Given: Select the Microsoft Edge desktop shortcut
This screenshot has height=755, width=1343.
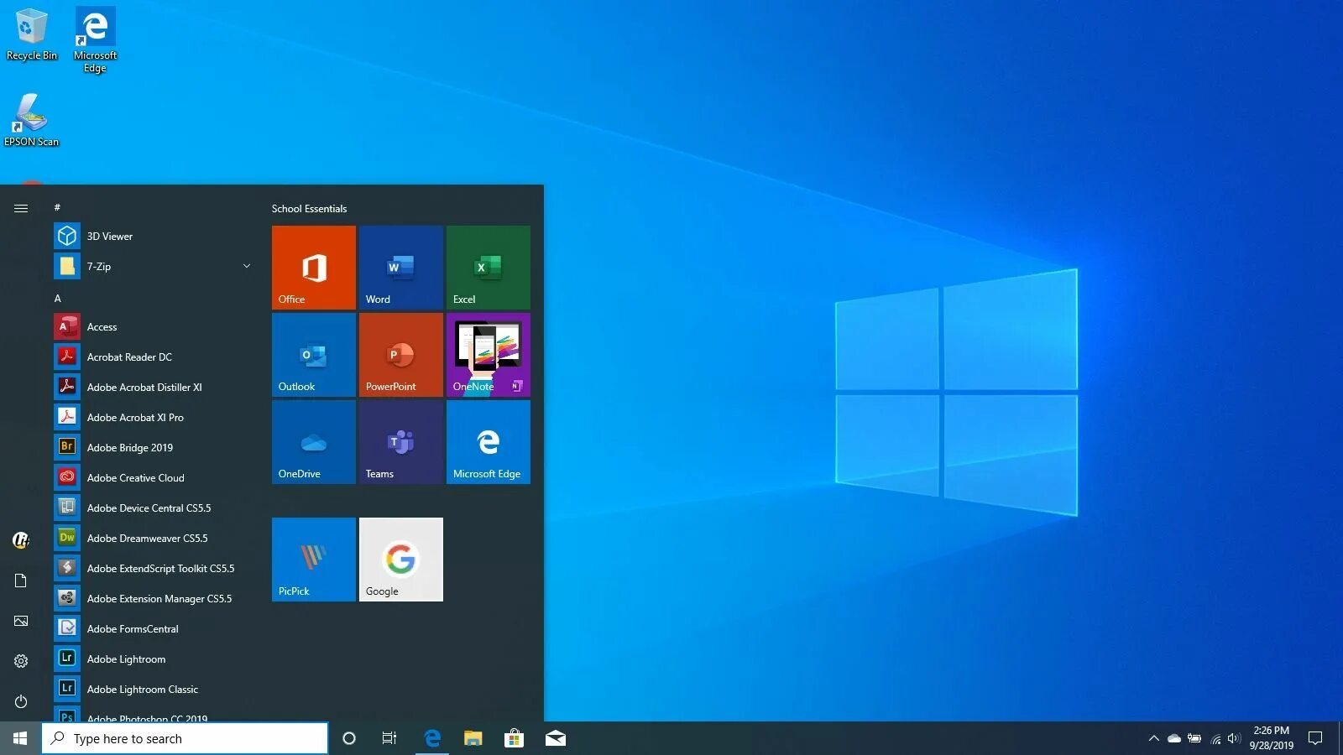Looking at the screenshot, I should tap(95, 40).
